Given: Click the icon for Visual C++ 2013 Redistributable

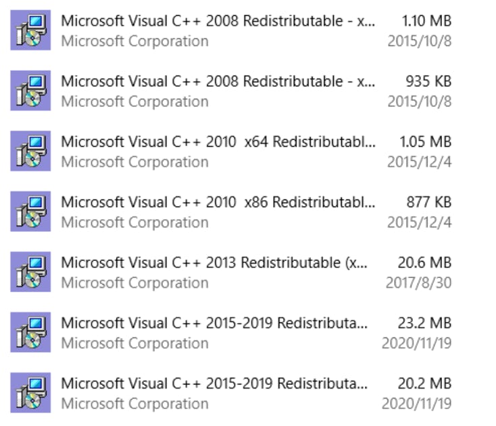Looking at the screenshot, I should [30, 272].
